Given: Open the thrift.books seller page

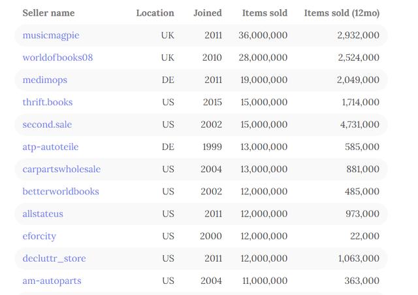Looking at the screenshot, I should point(48,102).
